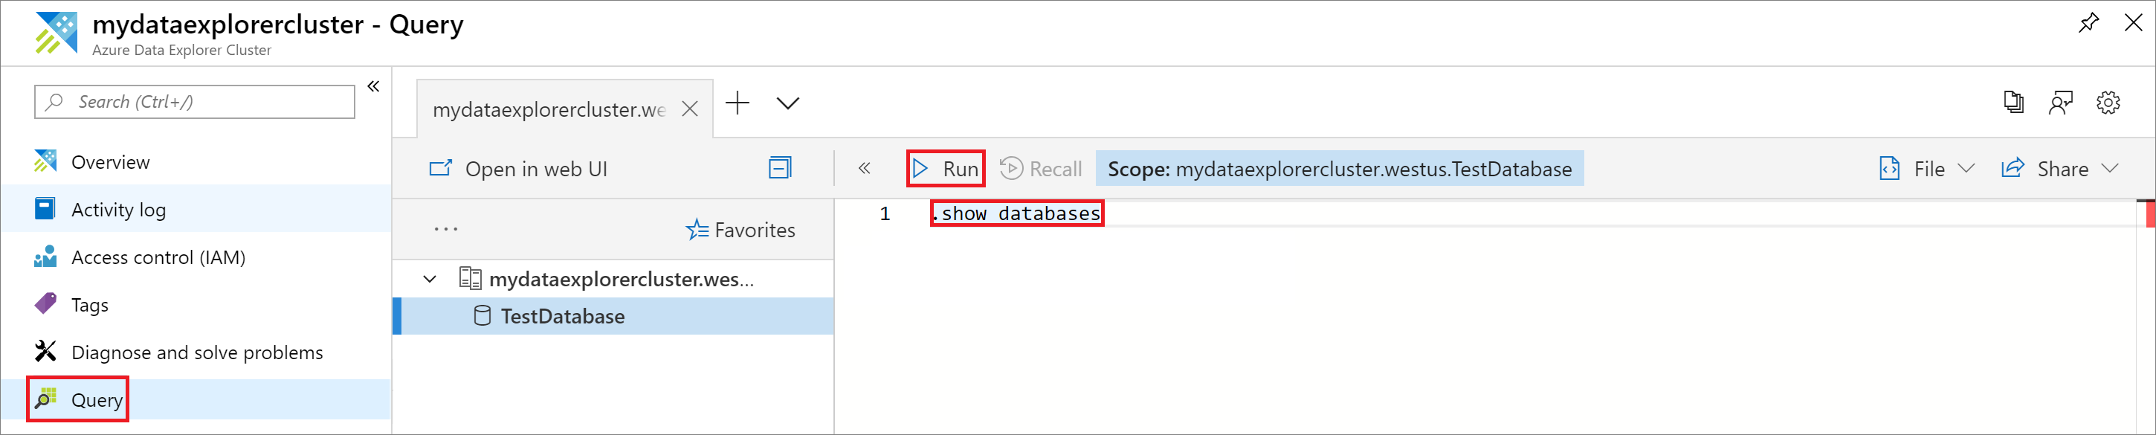Viewport: 2156px width, 435px height.
Task: Select the mydataexplorercluster.we query tab
Action: (549, 109)
